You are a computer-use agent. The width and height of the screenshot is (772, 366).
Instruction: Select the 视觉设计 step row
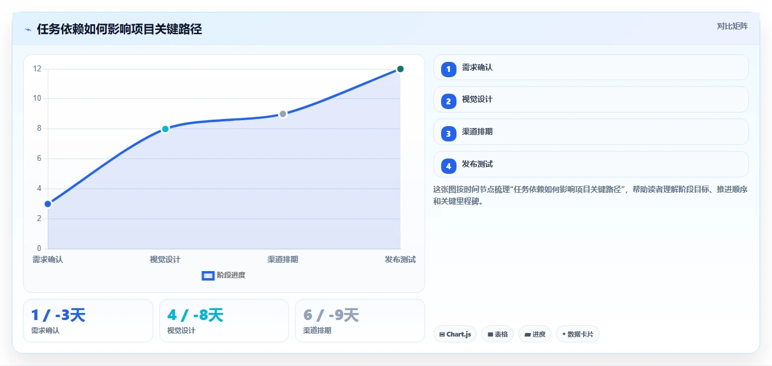point(591,100)
